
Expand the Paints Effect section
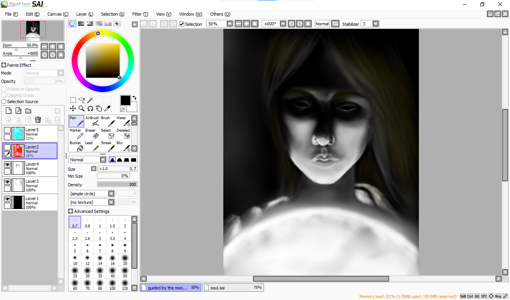(4, 65)
